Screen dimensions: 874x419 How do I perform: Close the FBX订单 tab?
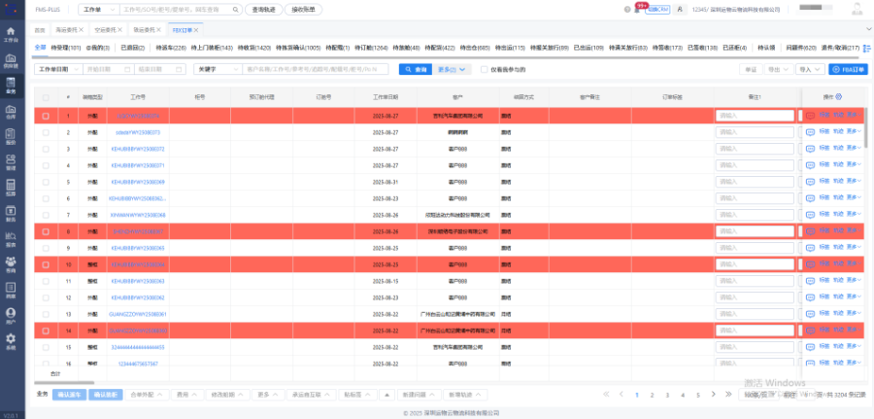click(196, 30)
